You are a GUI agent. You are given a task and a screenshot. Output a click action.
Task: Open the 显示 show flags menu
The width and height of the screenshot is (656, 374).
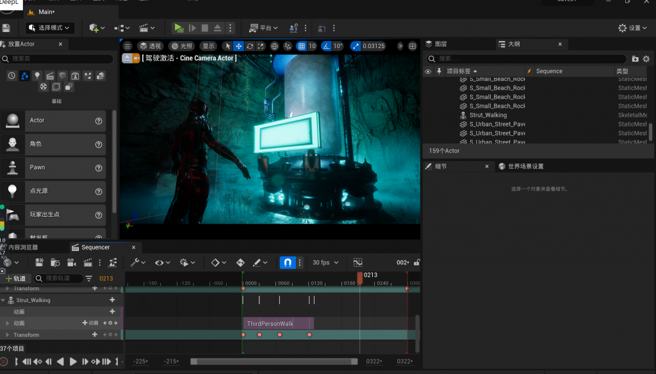209,46
